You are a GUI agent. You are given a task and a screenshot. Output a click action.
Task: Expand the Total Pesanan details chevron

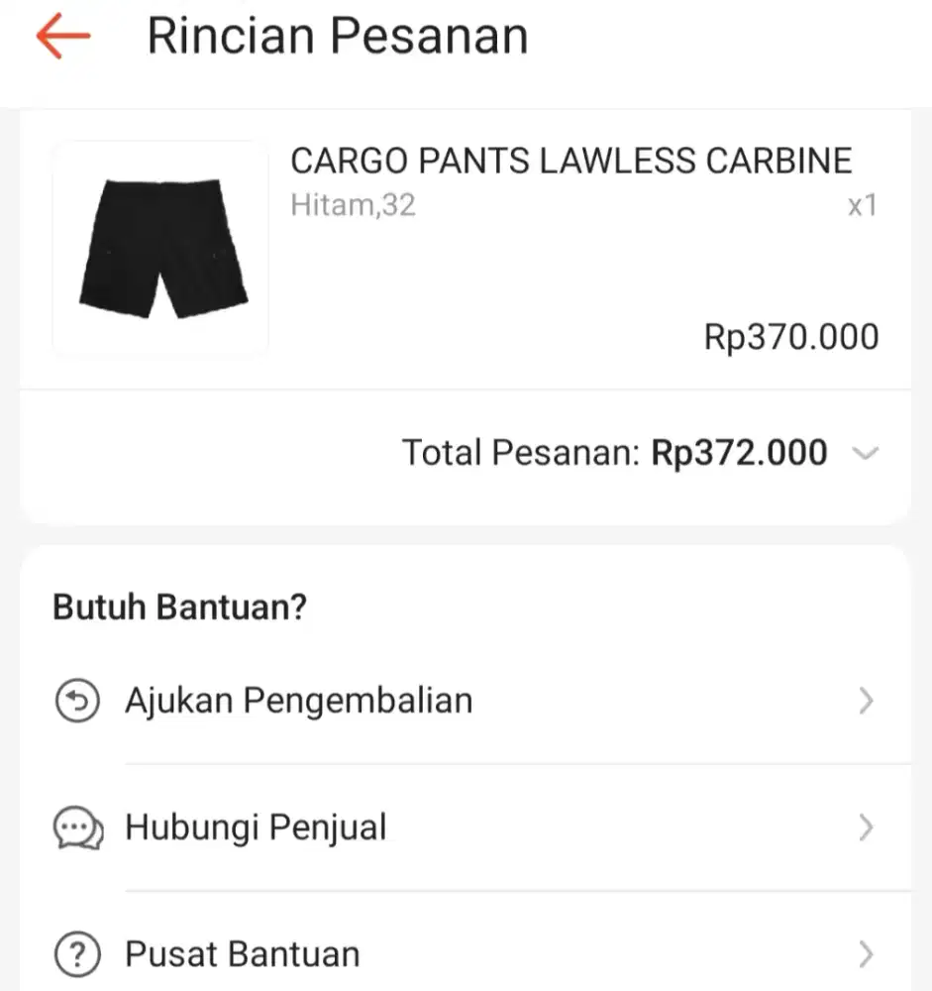click(x=865, y=454)
